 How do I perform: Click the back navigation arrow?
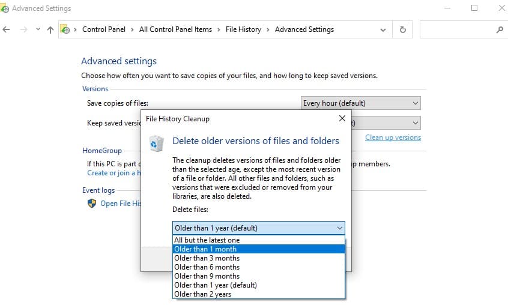pyautogui.click(x=7, y=29)
